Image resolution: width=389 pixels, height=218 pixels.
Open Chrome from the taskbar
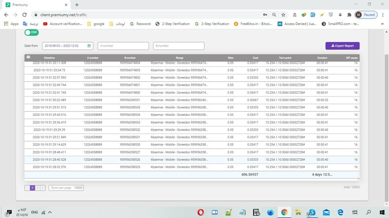pos(284,212)
